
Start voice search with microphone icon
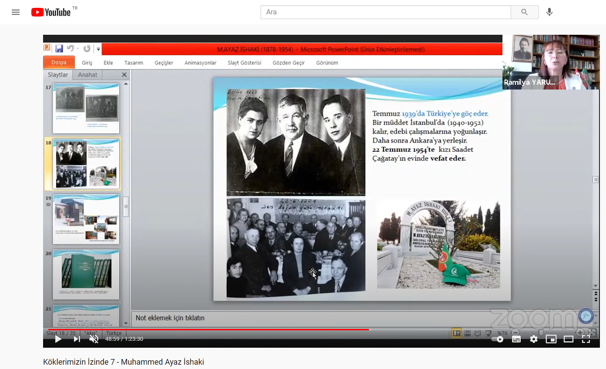pos(549,12)
